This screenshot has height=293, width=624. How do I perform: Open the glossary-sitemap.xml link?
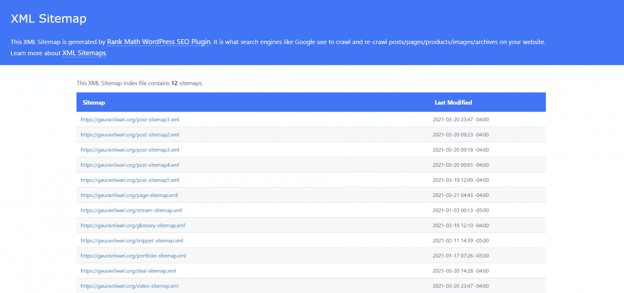pos(133,225)
